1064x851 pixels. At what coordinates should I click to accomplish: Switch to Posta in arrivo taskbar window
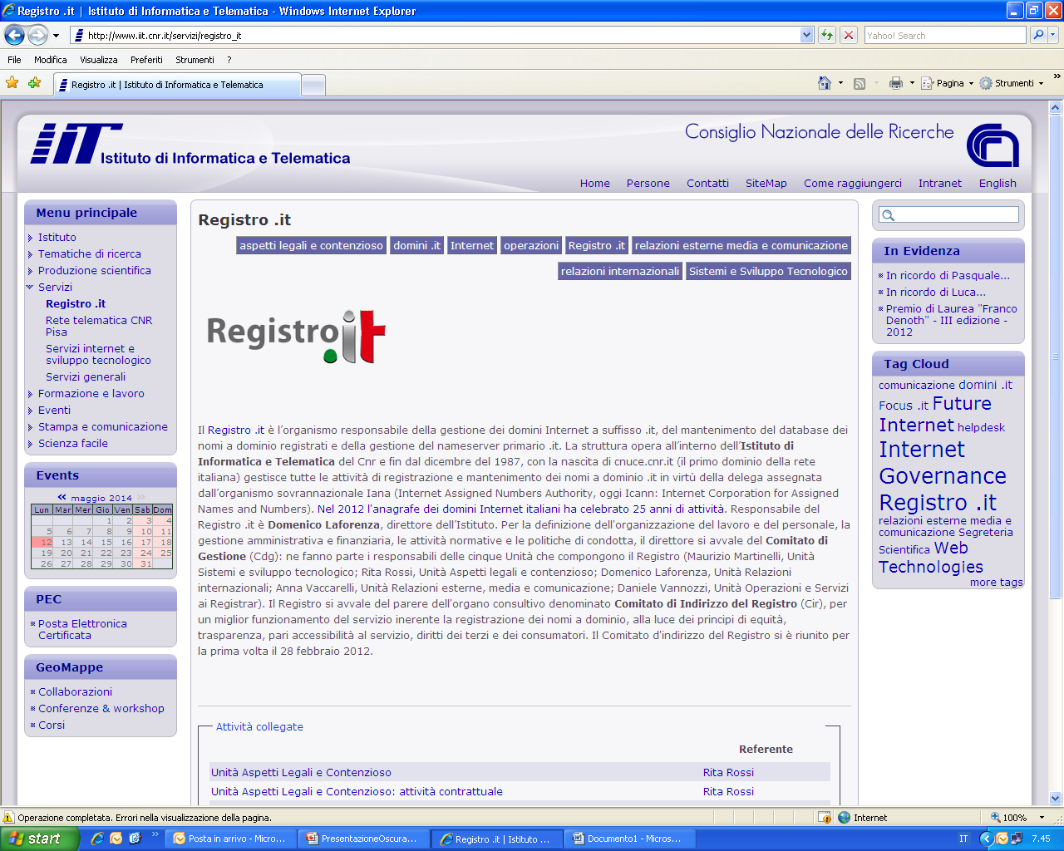[229, 839]
